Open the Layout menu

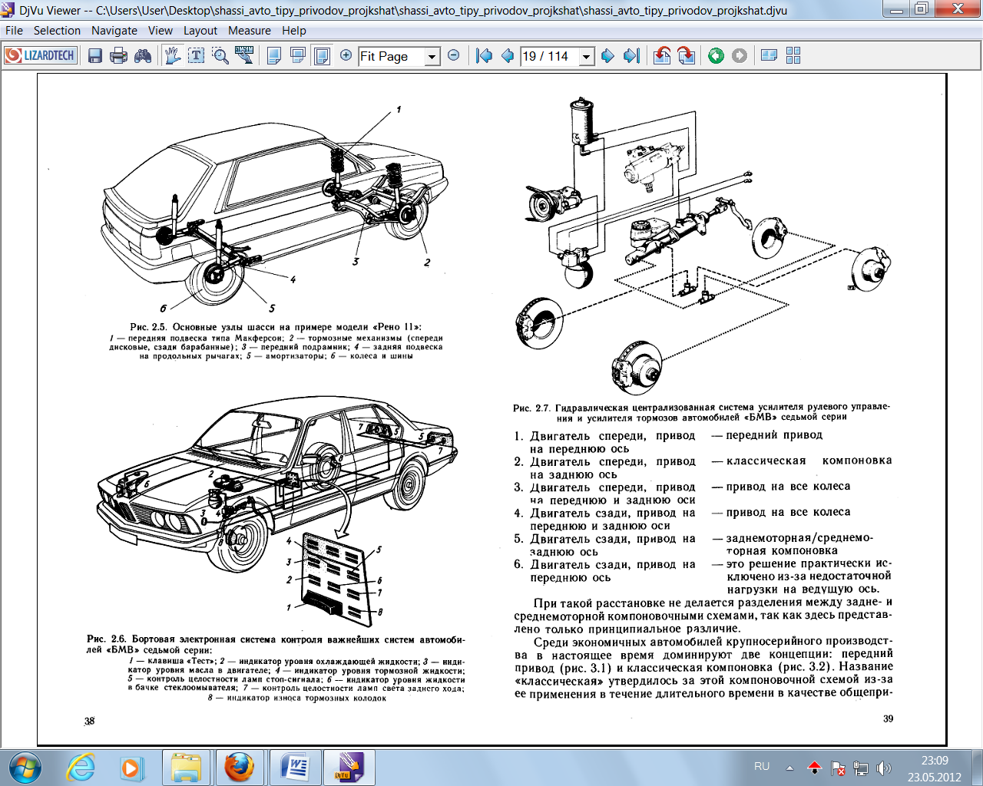pos(200,31)
